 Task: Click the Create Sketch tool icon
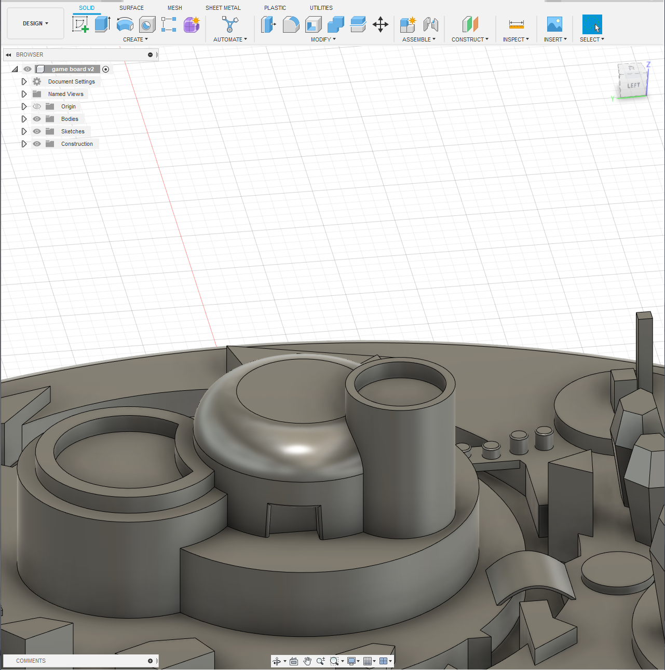[x=80, y=24]
